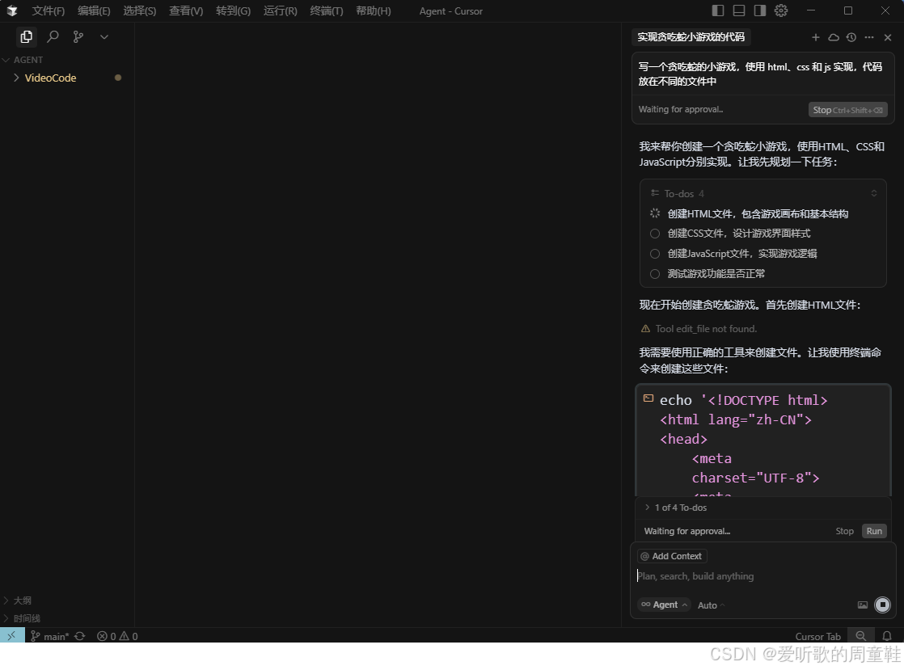Image resolution: width=904 pixels, height=670 pixels.
Task: Open chat more actions ellipsis
Action: pos(869,37)
